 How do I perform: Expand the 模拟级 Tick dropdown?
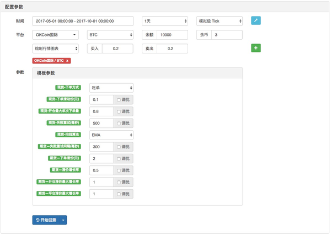220,21
